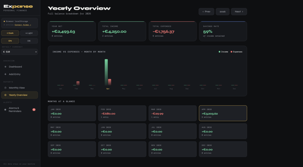
Task: Advance to next year with Next
Action: tap(239, 11)
